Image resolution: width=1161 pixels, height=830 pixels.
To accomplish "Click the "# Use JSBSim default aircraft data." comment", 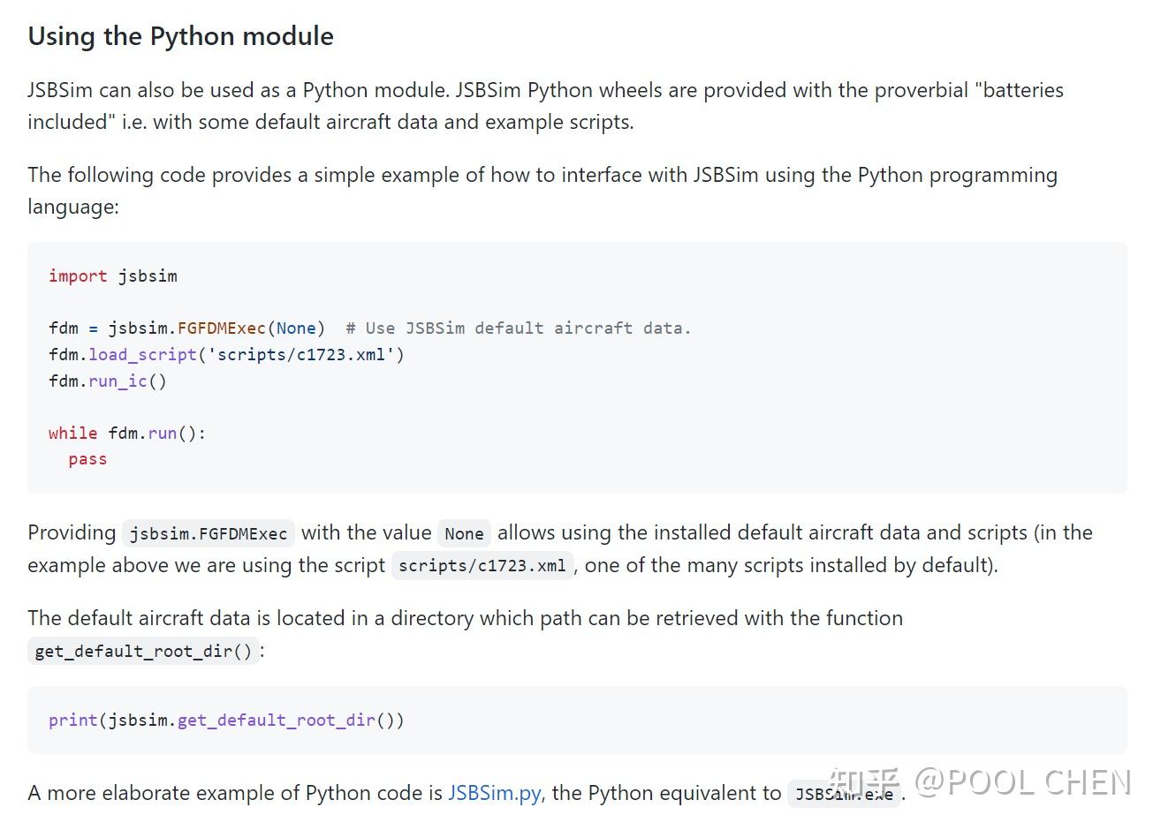I will pos(518,328).
